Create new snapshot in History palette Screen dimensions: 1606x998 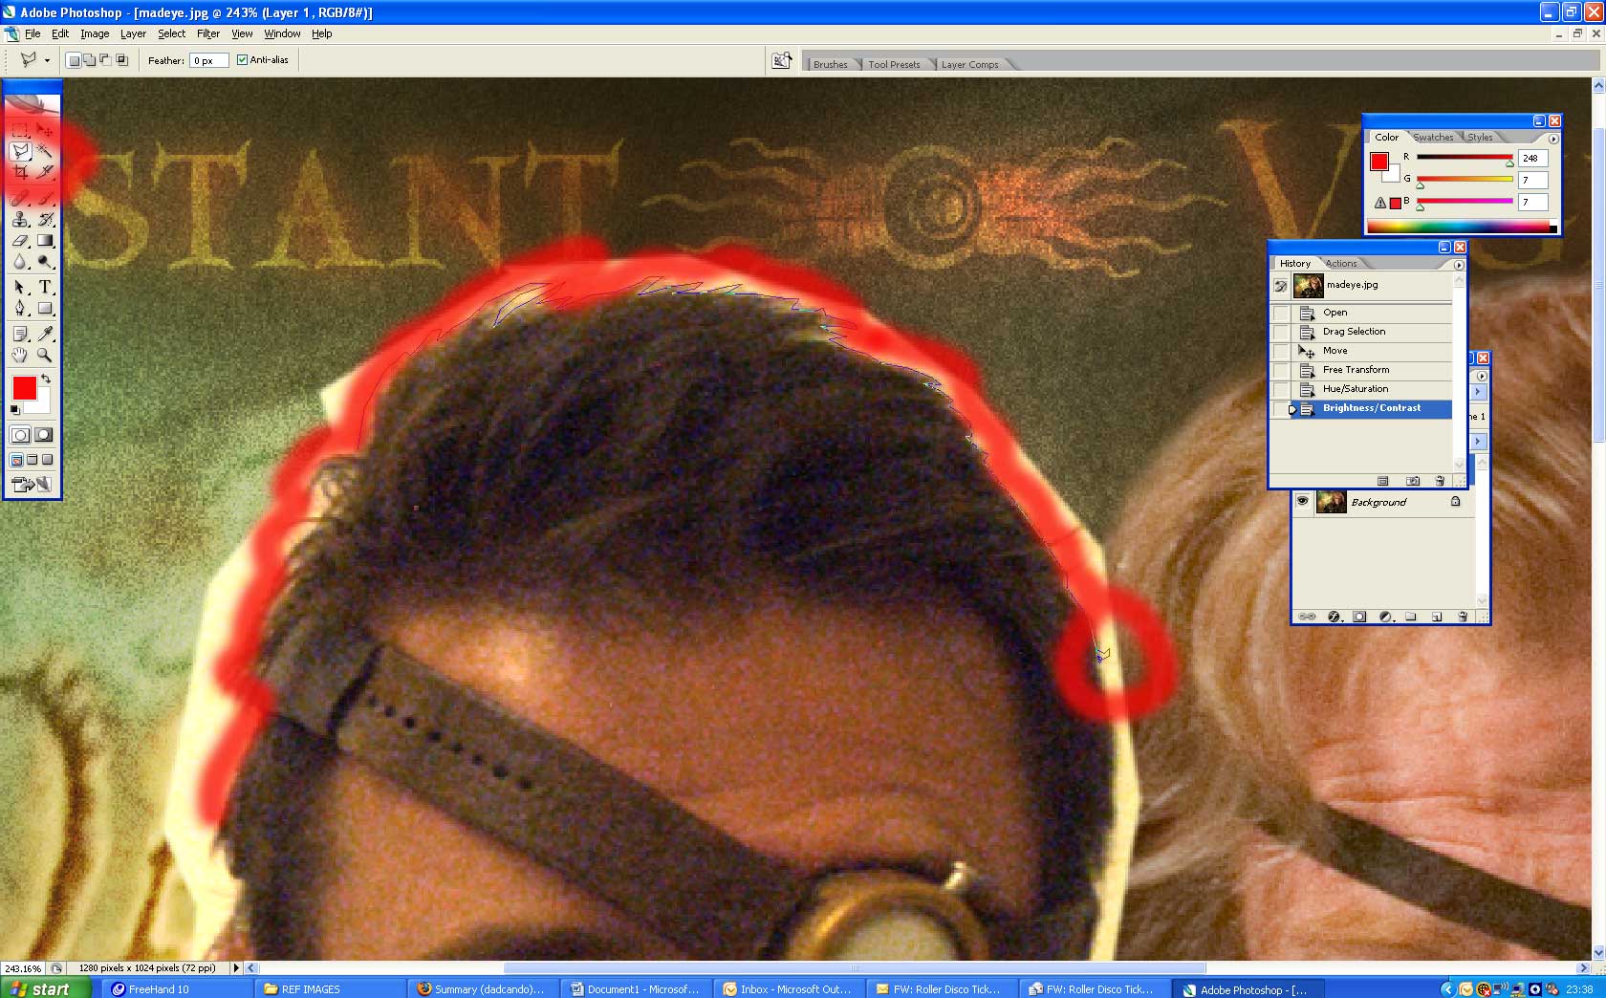pos(1412,481)
